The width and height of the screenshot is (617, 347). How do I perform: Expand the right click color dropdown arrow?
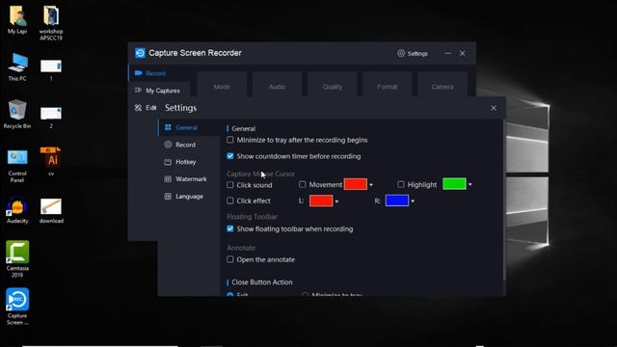point(413,201)
